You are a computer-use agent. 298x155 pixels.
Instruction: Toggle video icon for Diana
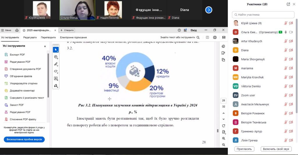[x=291, y=50]
